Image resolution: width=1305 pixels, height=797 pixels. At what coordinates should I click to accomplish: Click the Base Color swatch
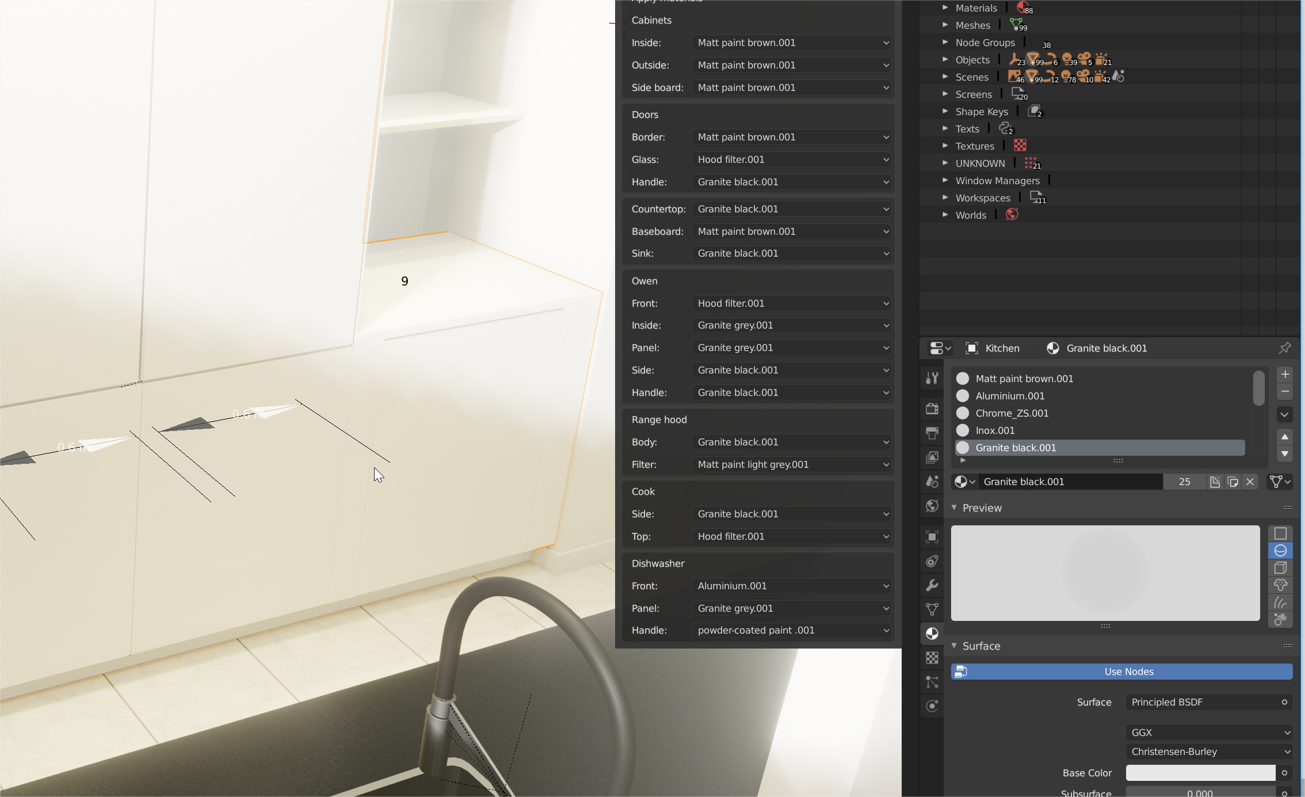tap(1200, 773)
